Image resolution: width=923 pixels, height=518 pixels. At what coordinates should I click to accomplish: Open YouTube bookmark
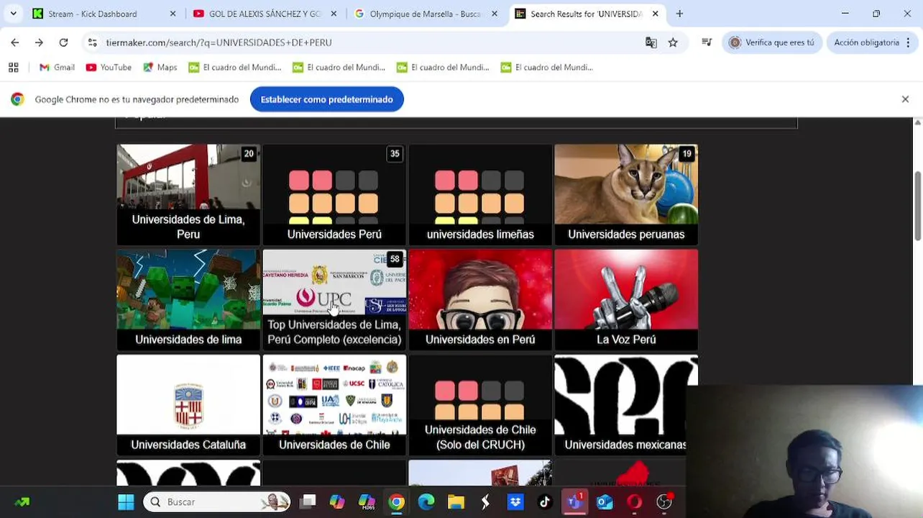109,67
